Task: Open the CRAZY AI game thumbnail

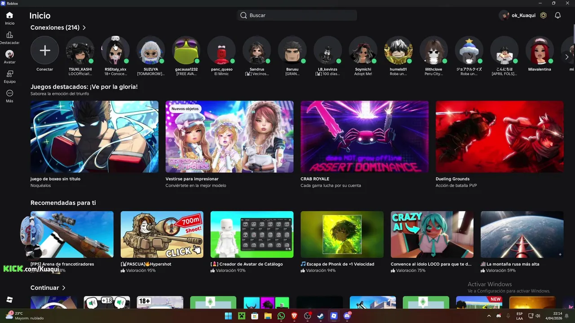Action: tap(432, 235)
